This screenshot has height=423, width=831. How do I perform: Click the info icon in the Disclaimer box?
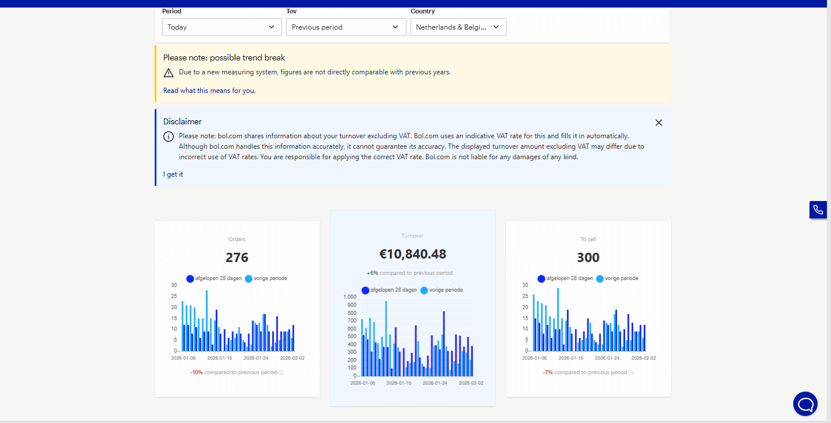point(168,136)
